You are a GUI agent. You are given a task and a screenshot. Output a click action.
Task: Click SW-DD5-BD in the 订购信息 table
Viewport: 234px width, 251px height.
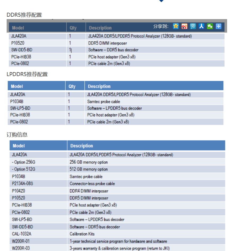(22, 227)
